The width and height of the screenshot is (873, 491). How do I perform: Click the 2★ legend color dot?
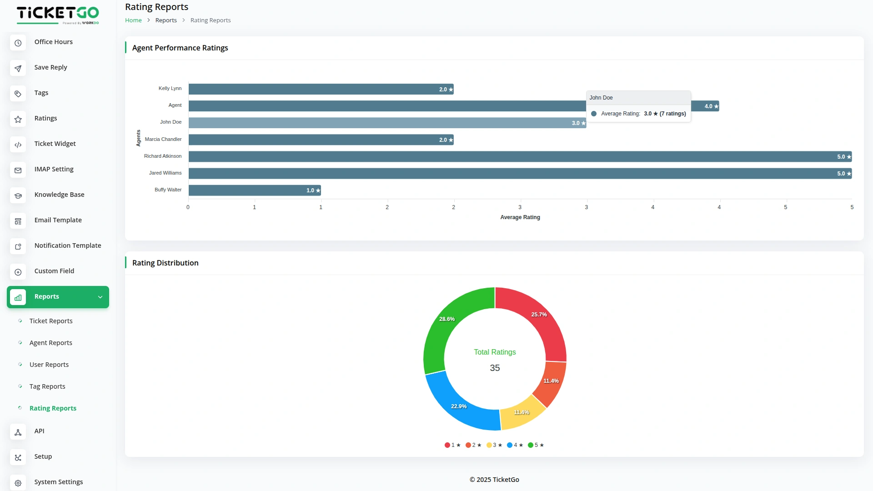click(x=468, y=445)
